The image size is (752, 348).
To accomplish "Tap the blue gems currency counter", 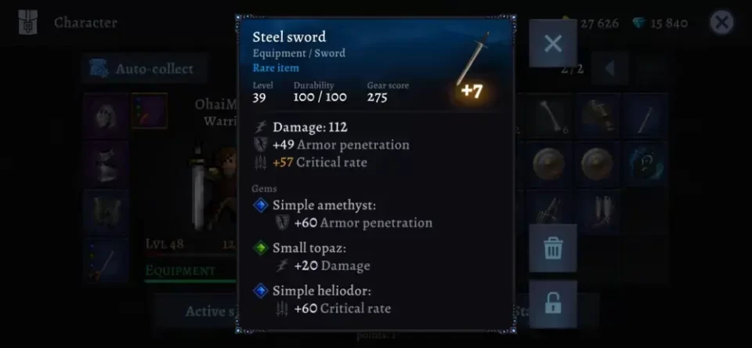I will click(x=660, y=23).
